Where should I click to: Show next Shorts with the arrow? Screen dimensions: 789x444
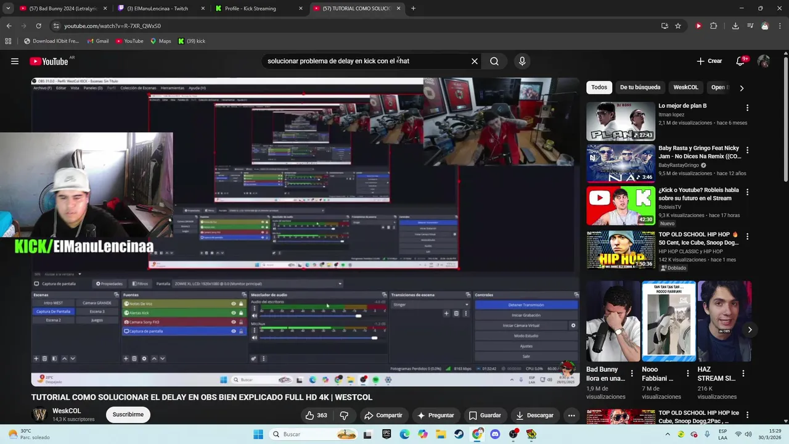pyautogui.click(x=750, y=330)
